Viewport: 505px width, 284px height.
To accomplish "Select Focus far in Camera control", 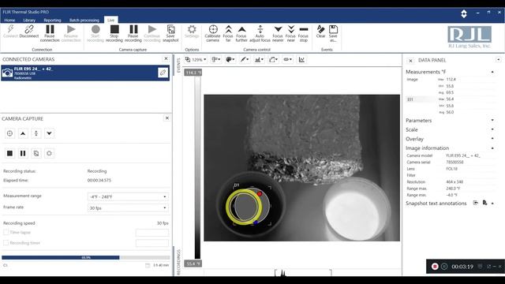I will pos(228,33).
